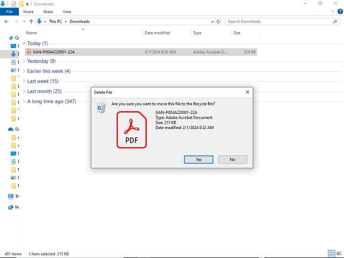Go forward with the forward arrow
The height and width of the screenshot is (258, 344).
point(16,21)
